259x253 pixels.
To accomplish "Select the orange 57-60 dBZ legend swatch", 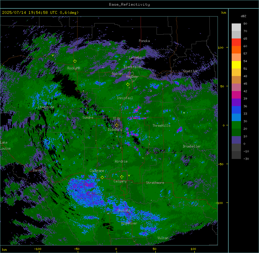I will click(x=236, y=50).
